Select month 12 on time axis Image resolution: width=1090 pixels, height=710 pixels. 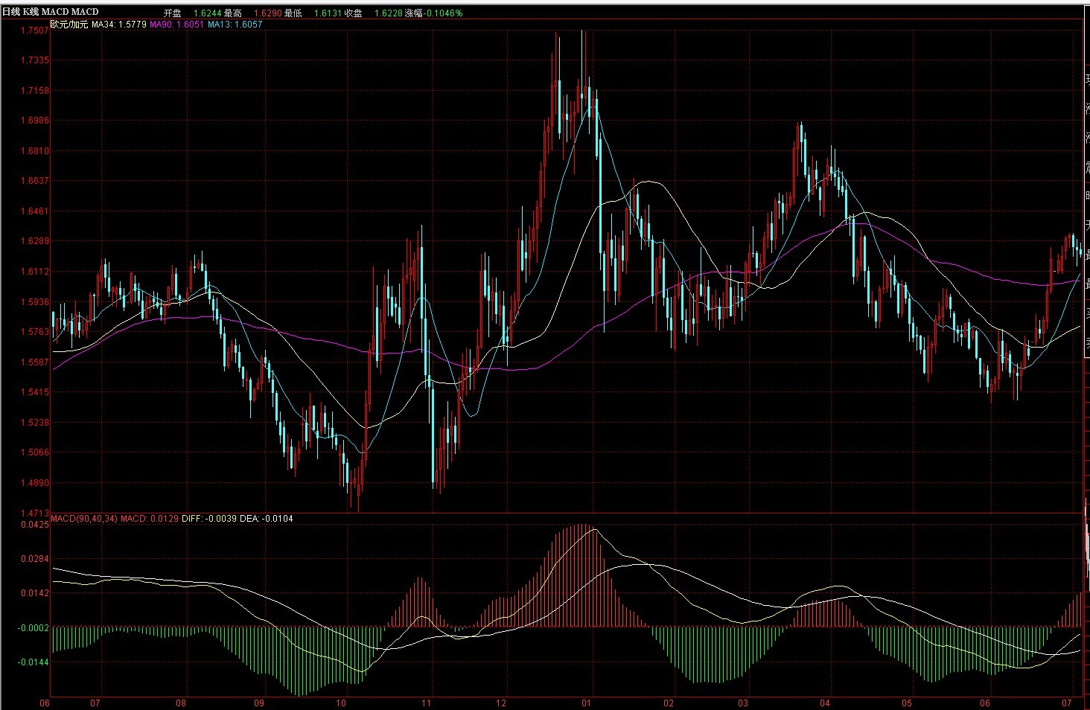pos(502,703)
